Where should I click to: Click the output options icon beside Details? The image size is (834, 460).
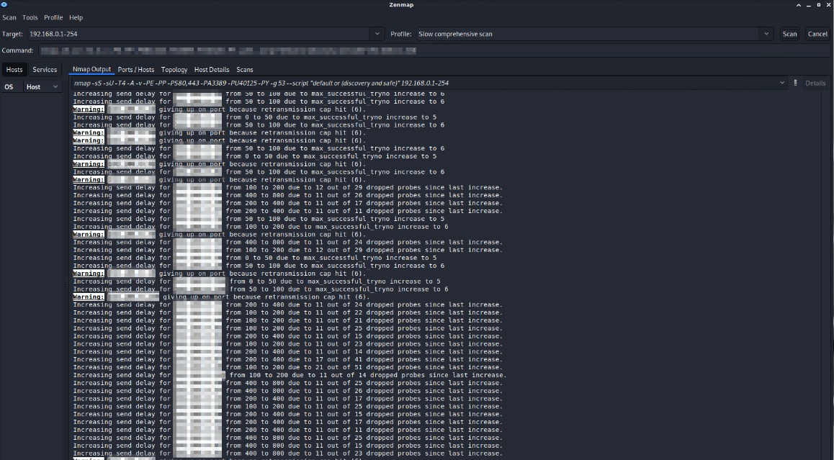(795, 83)
